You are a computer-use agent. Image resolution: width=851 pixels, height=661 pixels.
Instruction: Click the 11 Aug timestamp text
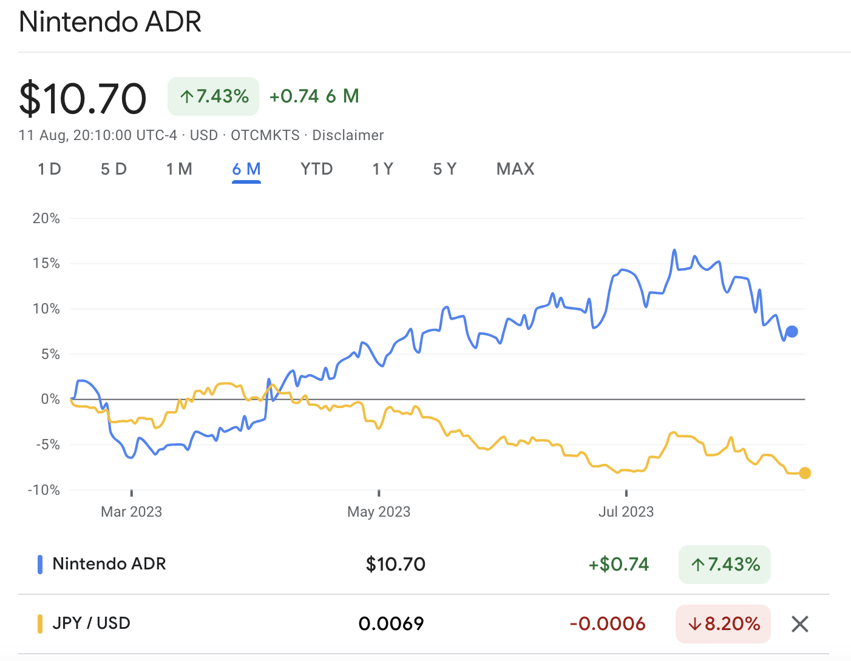click(x=98, y=135)
